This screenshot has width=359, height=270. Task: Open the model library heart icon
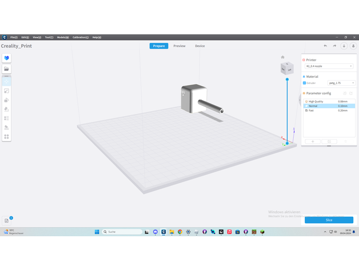[x=6, y=58]
